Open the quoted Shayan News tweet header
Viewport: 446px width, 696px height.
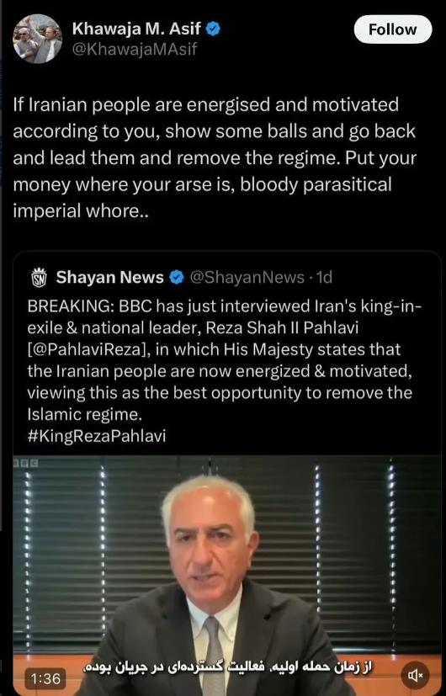182,278
